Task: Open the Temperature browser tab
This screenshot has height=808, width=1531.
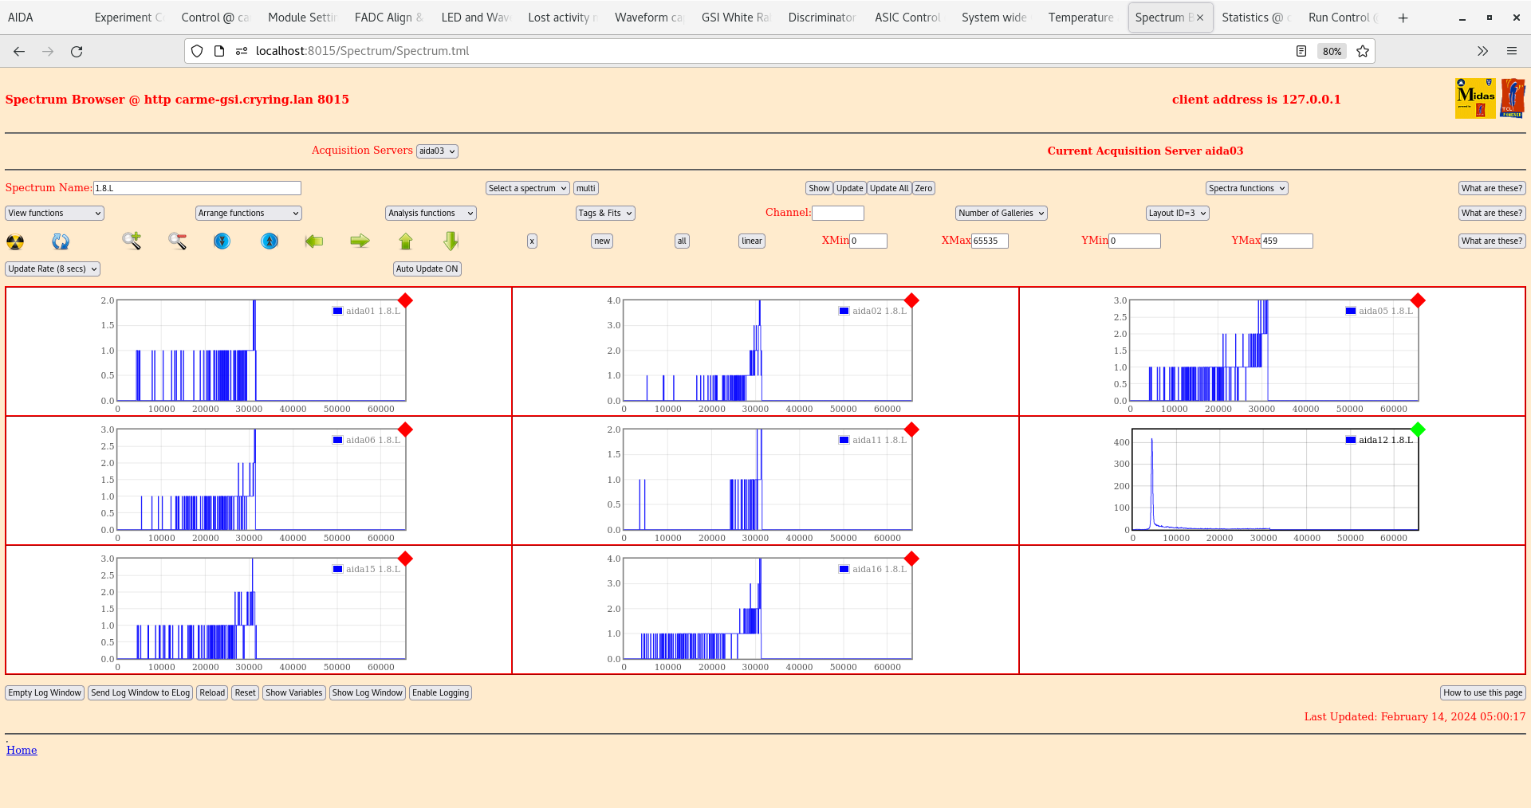Action: (1080, 17)
